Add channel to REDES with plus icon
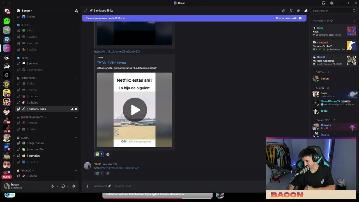 76,25
